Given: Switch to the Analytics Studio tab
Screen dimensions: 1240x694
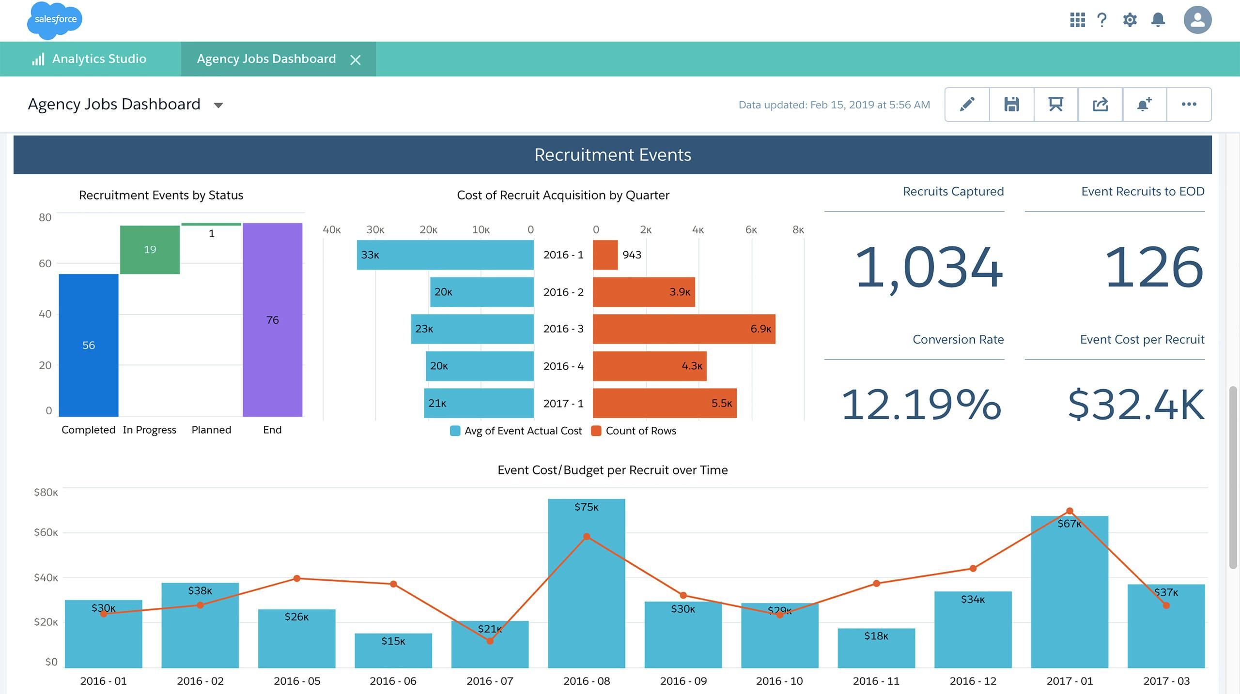Looking at the screenshot, I should click(x=90, y=59).
